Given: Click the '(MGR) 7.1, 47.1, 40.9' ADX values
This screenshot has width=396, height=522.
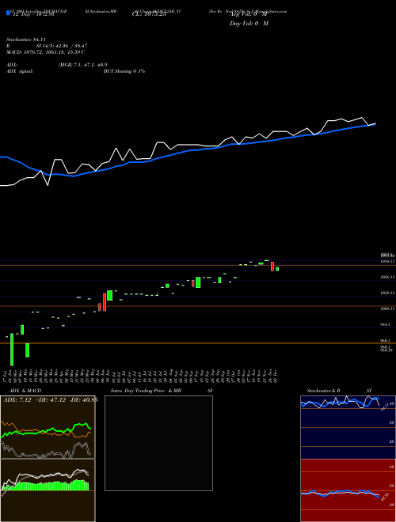Looking at the screenshot, I should pos(82,65).
